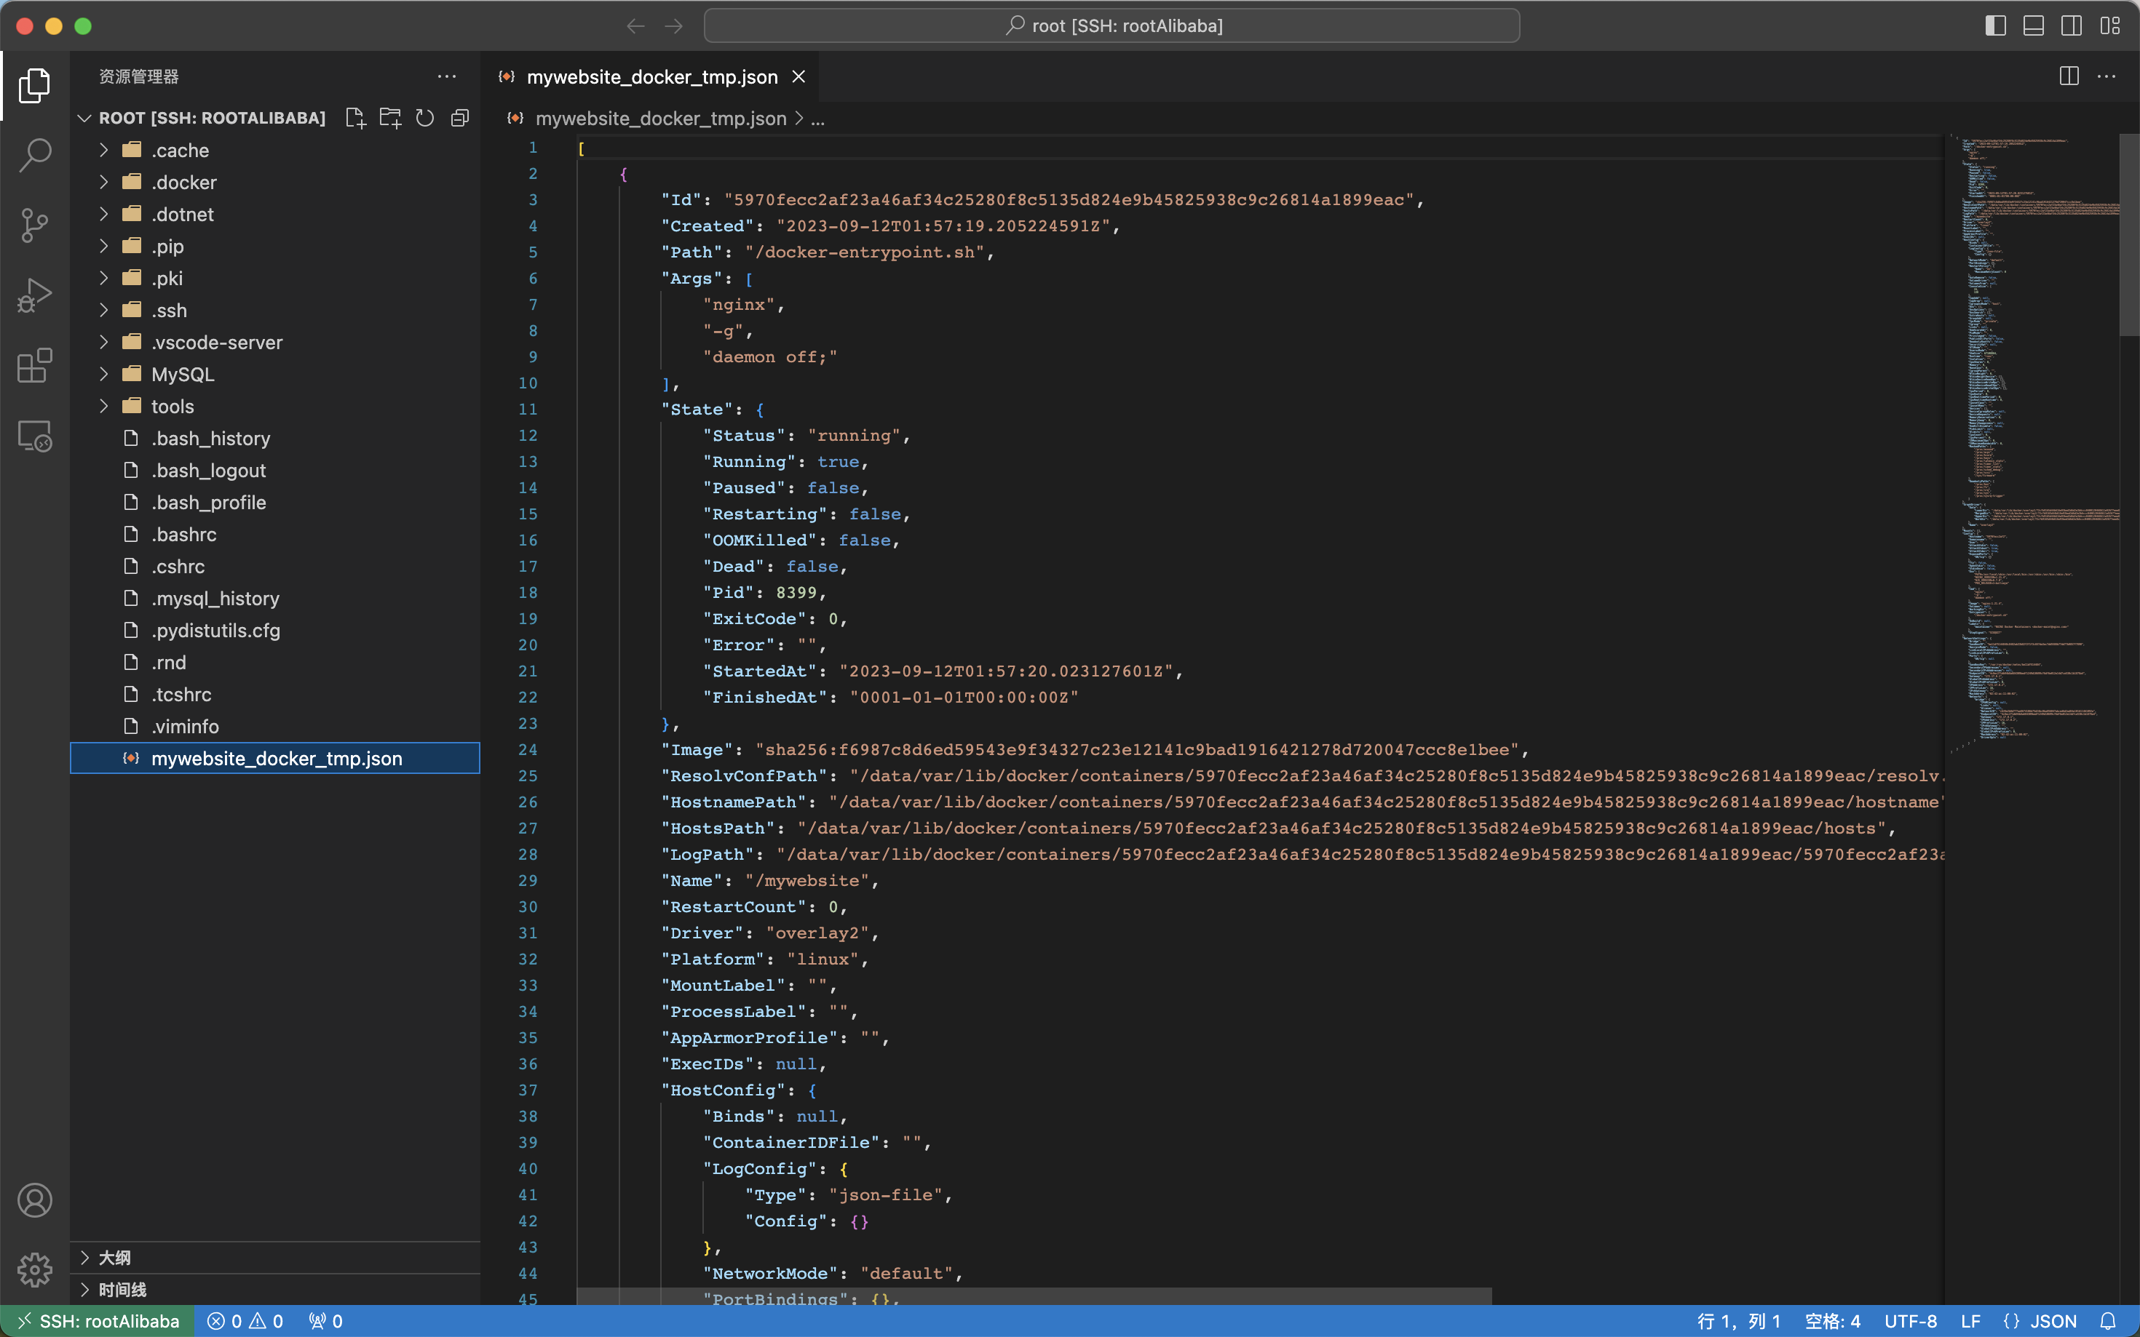2140x1337 pixels.
Task: Toggle the bottom panel layout button
Action: (x=2033, y=25)
